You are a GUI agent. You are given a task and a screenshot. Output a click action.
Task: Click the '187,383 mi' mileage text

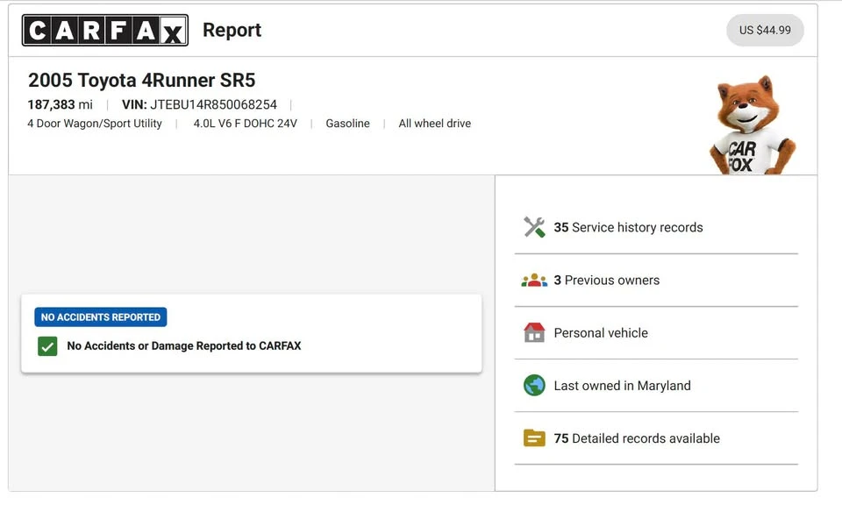[61, 104]
